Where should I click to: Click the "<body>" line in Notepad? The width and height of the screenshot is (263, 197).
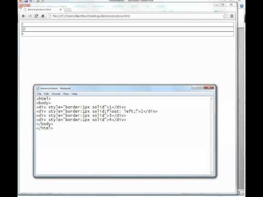click(44, 103)
